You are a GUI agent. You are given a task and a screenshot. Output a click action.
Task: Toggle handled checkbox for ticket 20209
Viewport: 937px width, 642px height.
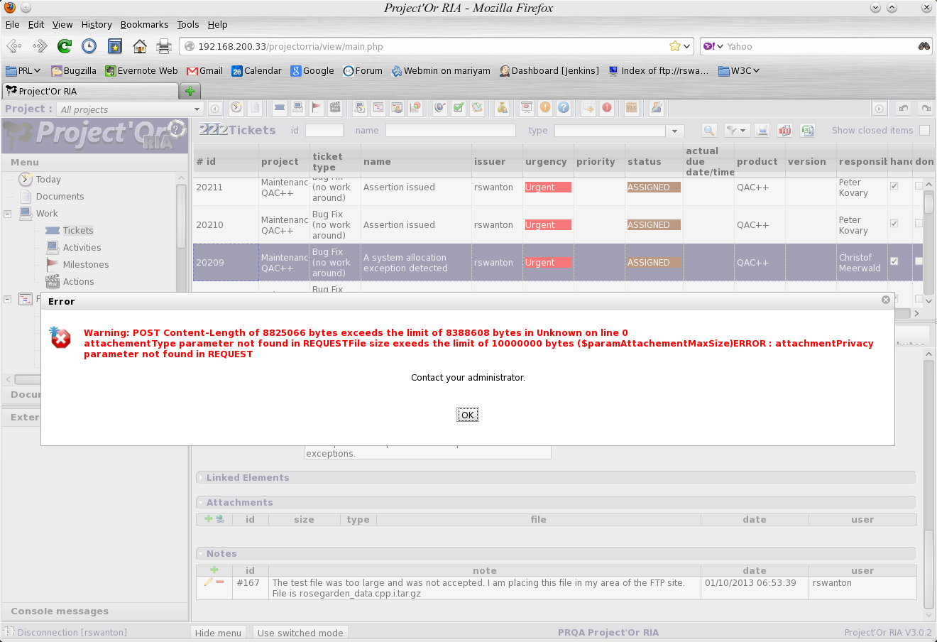click(x=894, y=261)
